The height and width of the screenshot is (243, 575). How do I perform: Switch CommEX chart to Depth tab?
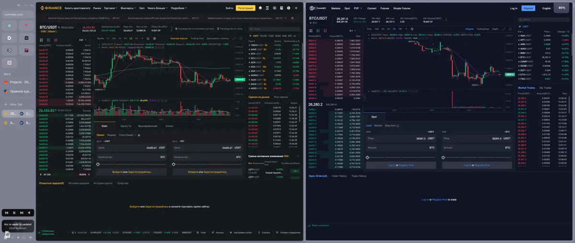click(x=495, y=29)
